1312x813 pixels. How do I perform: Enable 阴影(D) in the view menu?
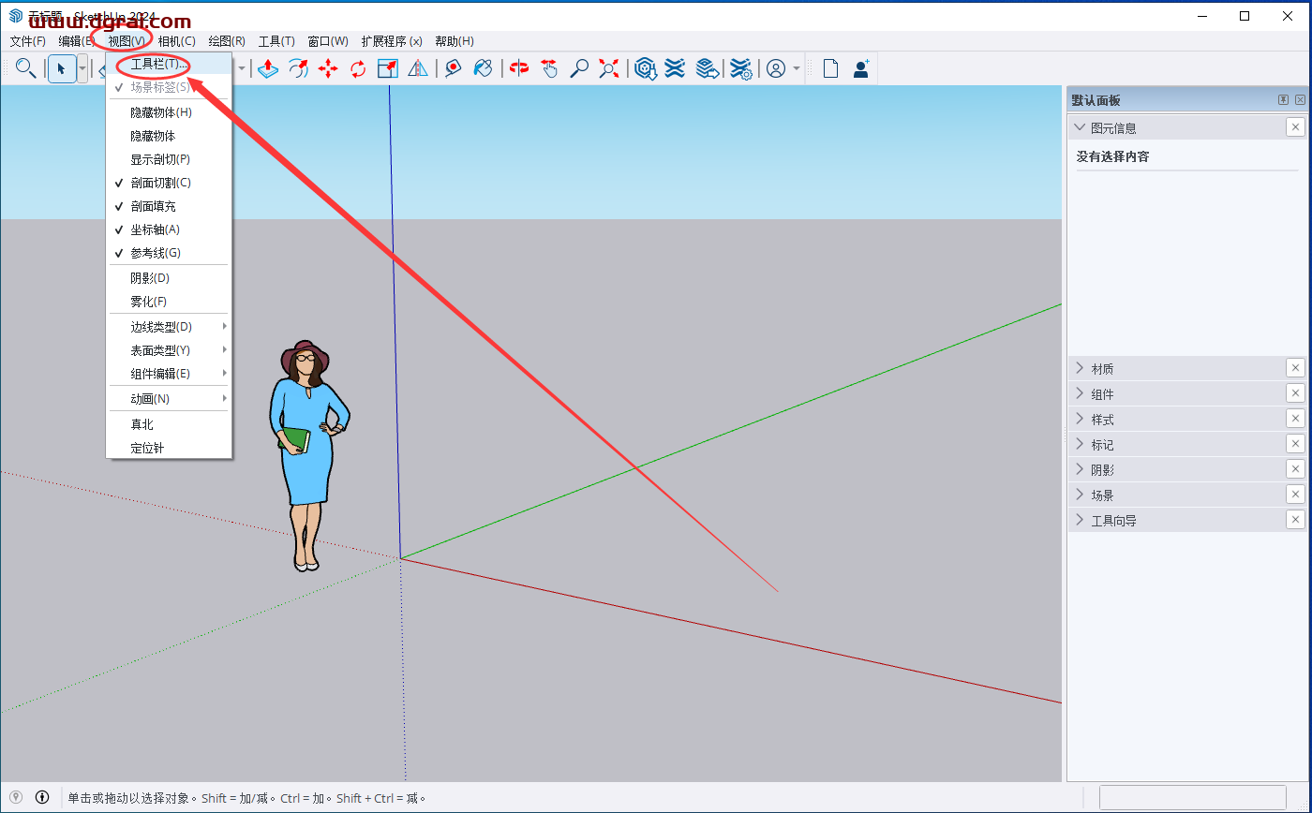point(169,278)
